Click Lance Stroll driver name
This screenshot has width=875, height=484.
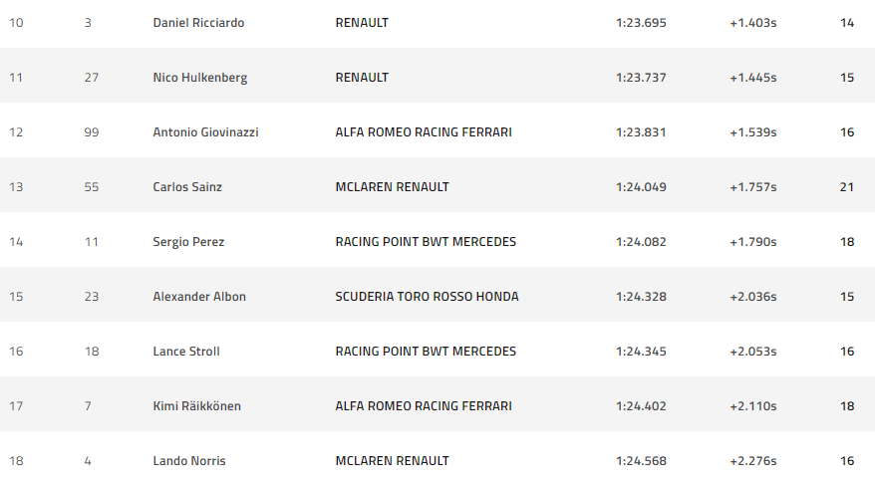(x=186, y=351)
